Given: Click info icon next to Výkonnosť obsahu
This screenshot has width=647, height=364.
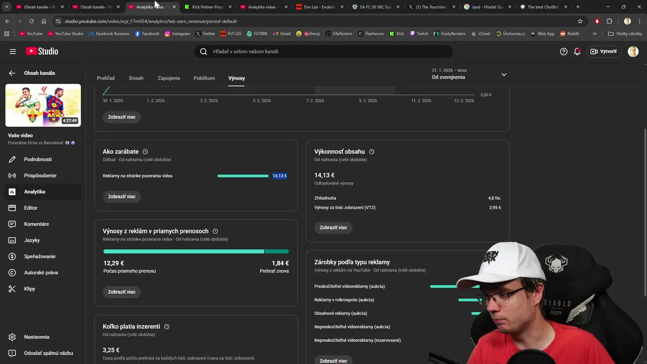Looking at the screenshot, I should point(372,152).
